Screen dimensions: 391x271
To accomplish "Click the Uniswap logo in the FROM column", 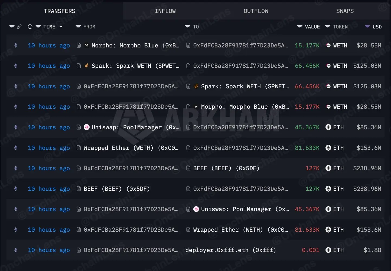I will 87,127.
